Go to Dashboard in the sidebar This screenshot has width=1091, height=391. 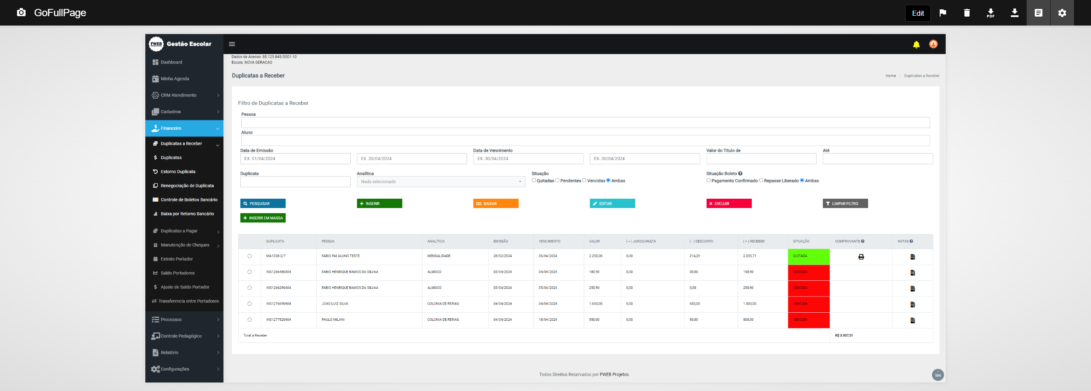click(x=171, y=62)
